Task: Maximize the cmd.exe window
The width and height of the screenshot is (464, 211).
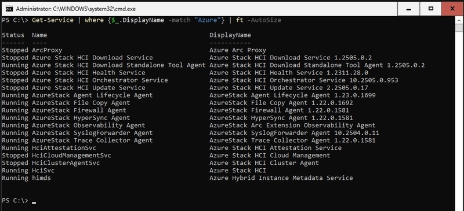Action: (430, 9)
